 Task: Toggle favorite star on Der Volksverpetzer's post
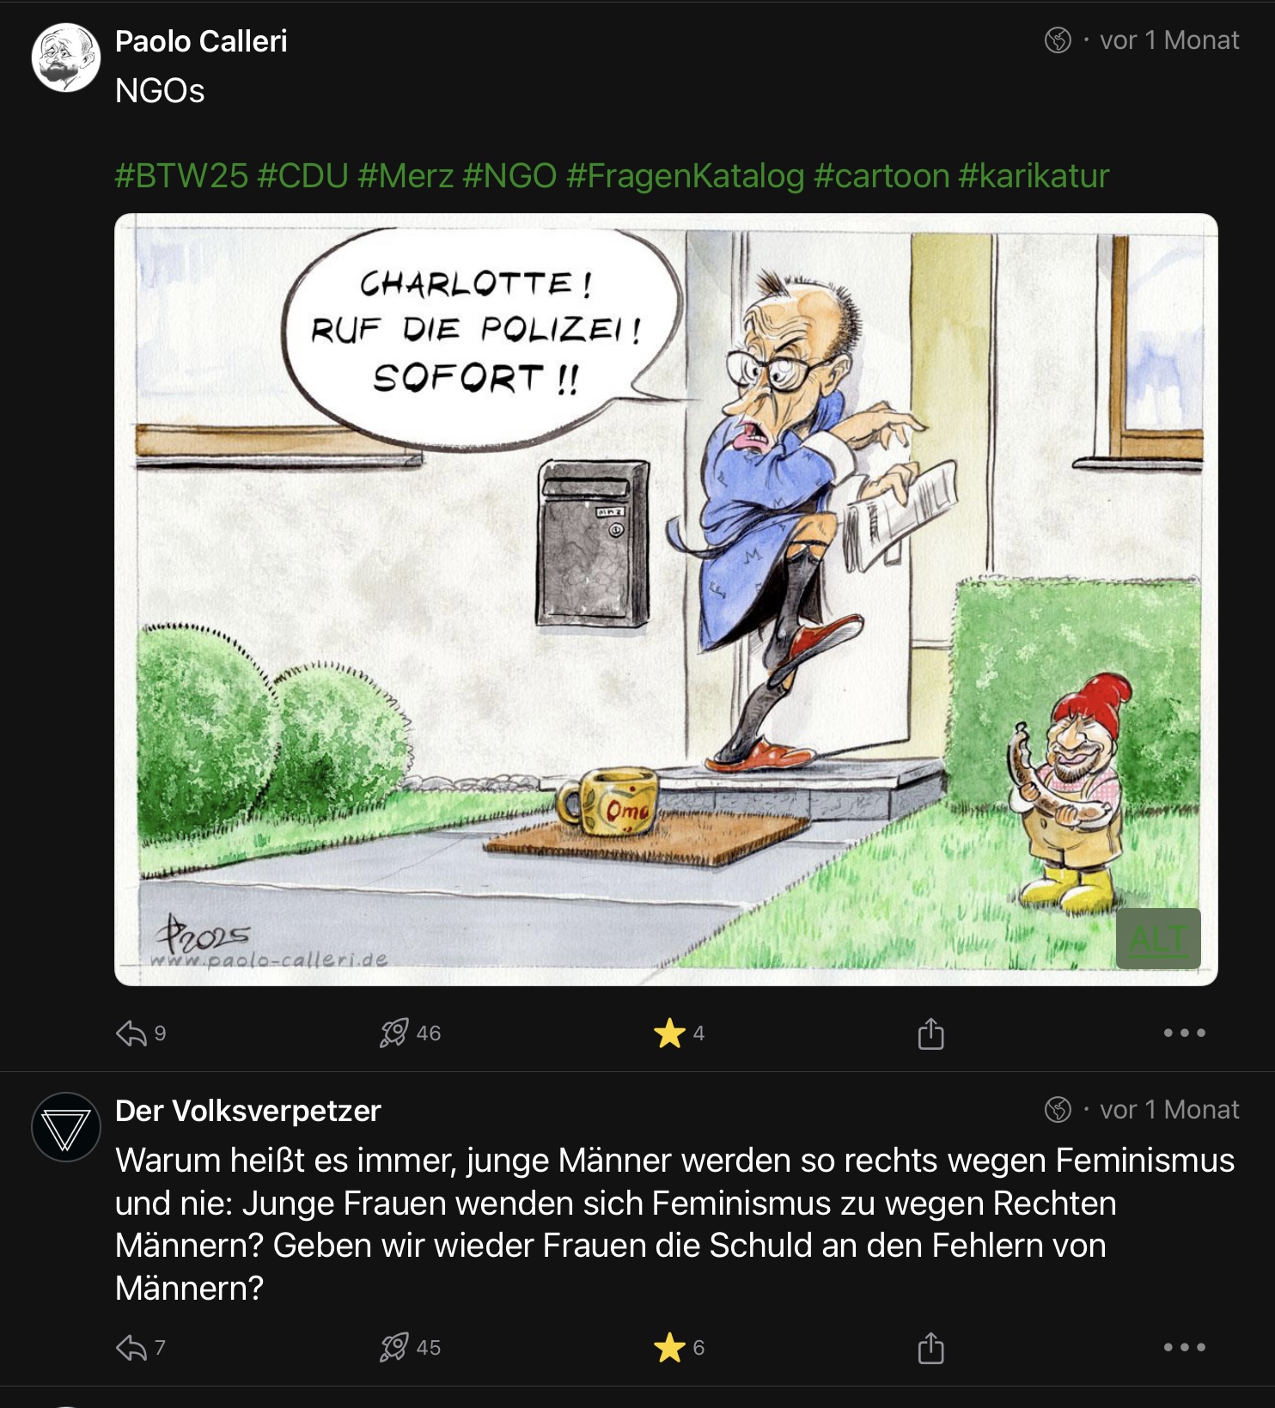(x=669, y=1347)
